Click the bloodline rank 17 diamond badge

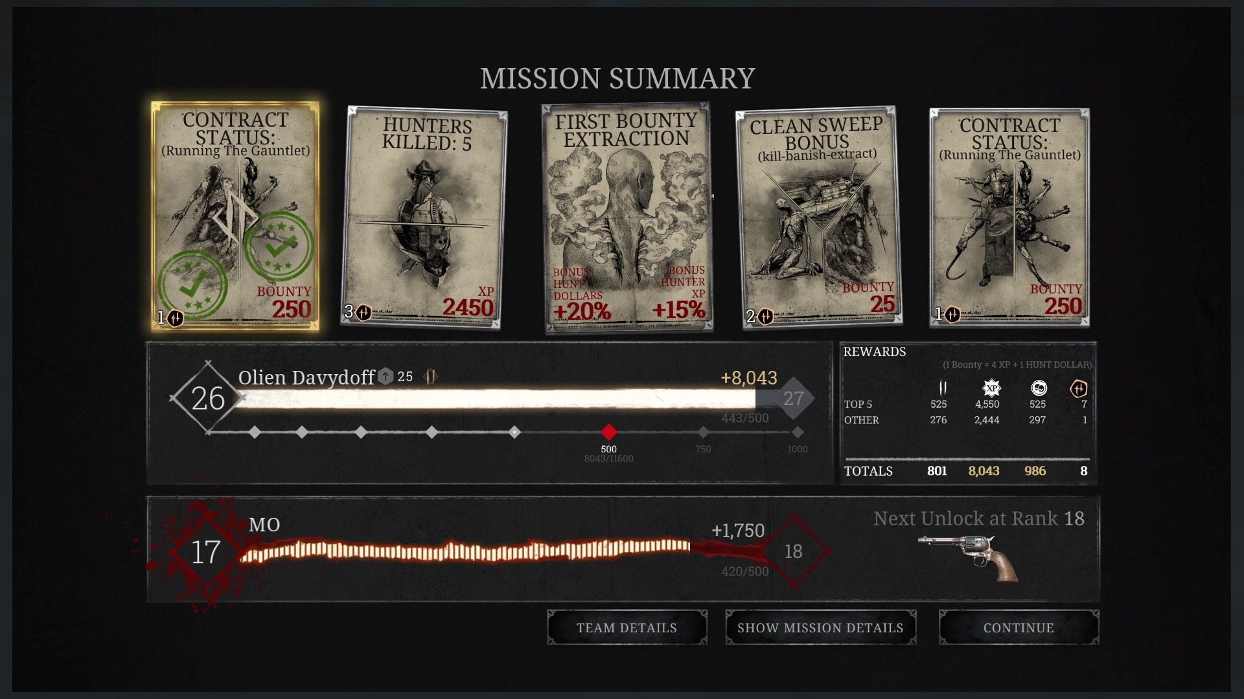[x=206, y=552]
